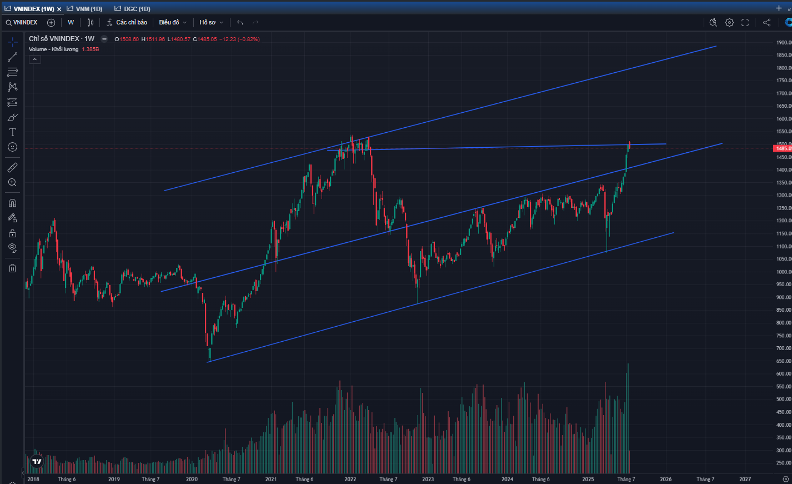792x484 pixels.
Task: Open chart settings gear icon
Action: pyautogui.click(x=729, y=22)
